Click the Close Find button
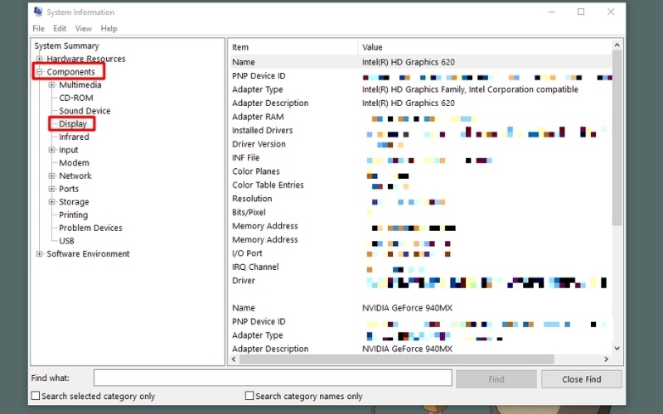 (x=581, y=378)
